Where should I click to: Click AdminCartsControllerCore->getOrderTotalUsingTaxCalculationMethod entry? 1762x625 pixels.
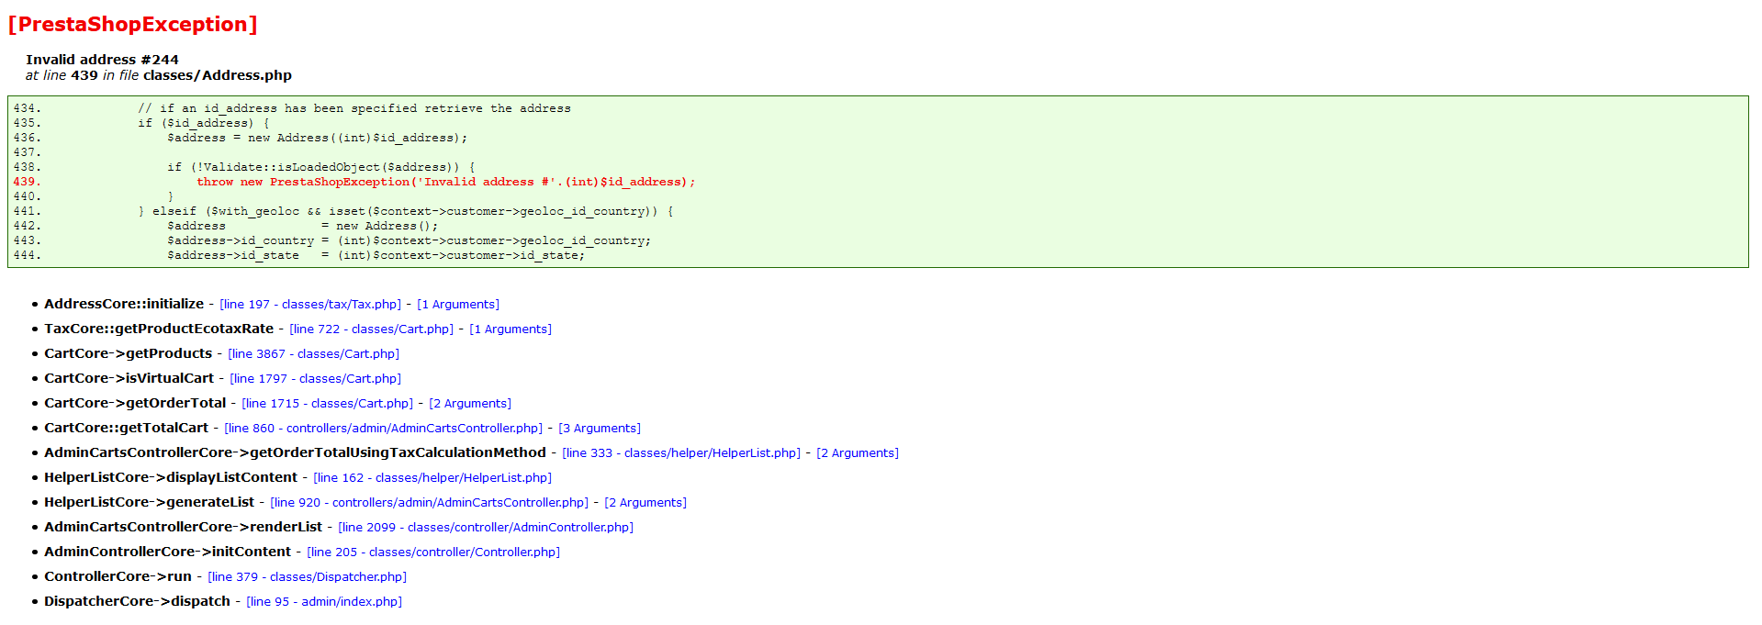click(295, 452)
